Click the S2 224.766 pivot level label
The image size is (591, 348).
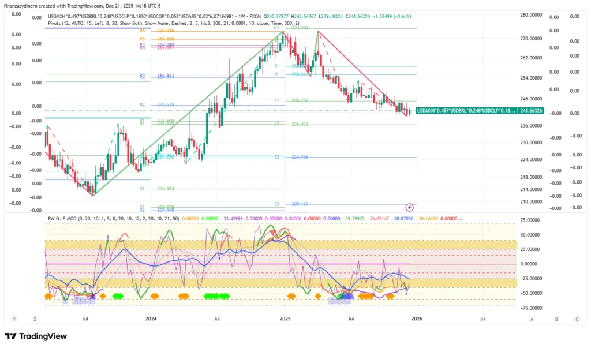coord(294,157)
